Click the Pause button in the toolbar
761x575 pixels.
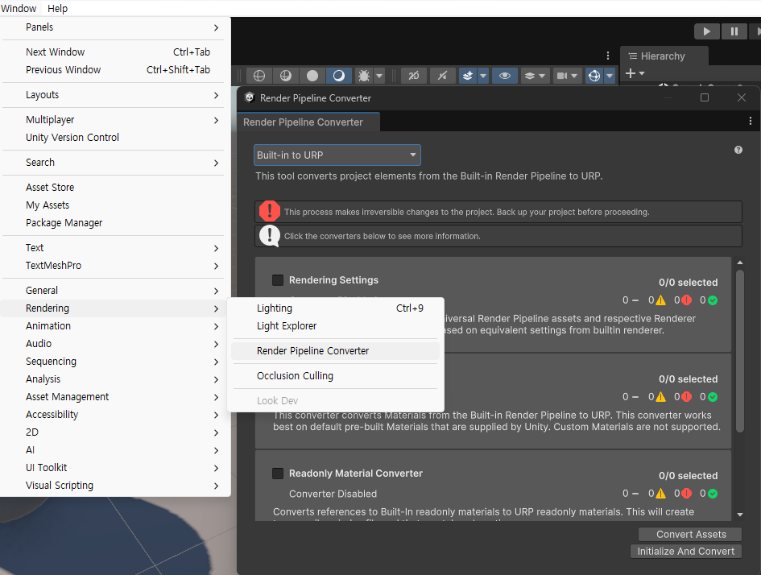click(x=734, y=31)
